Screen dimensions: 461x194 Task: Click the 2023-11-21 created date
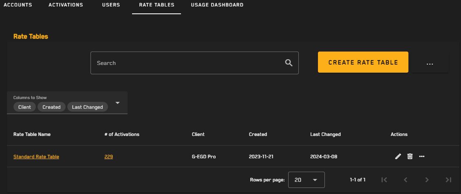coord(261,157)
